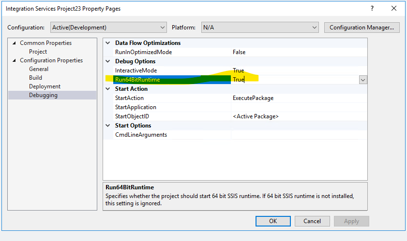Select General under Configuration Properties
407x241 pixels.
(39, 69)
